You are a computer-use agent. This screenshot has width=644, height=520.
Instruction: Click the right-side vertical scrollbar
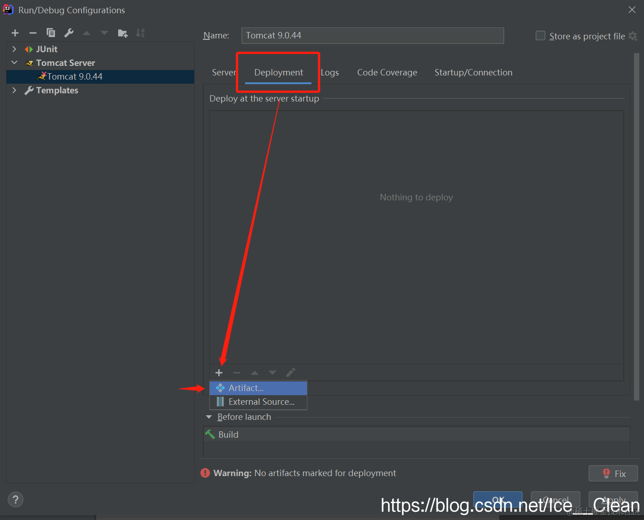tap(636, 226)
